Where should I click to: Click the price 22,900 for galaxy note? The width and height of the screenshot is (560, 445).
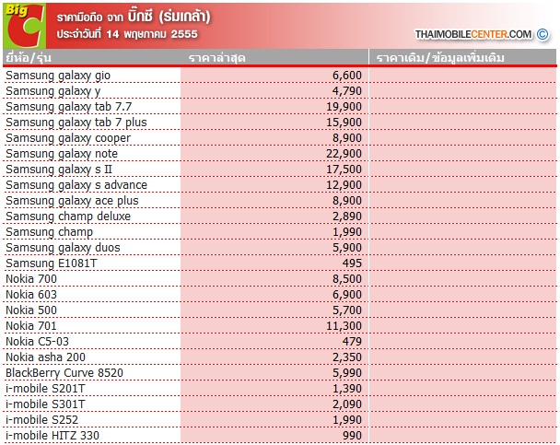[344, 154]
